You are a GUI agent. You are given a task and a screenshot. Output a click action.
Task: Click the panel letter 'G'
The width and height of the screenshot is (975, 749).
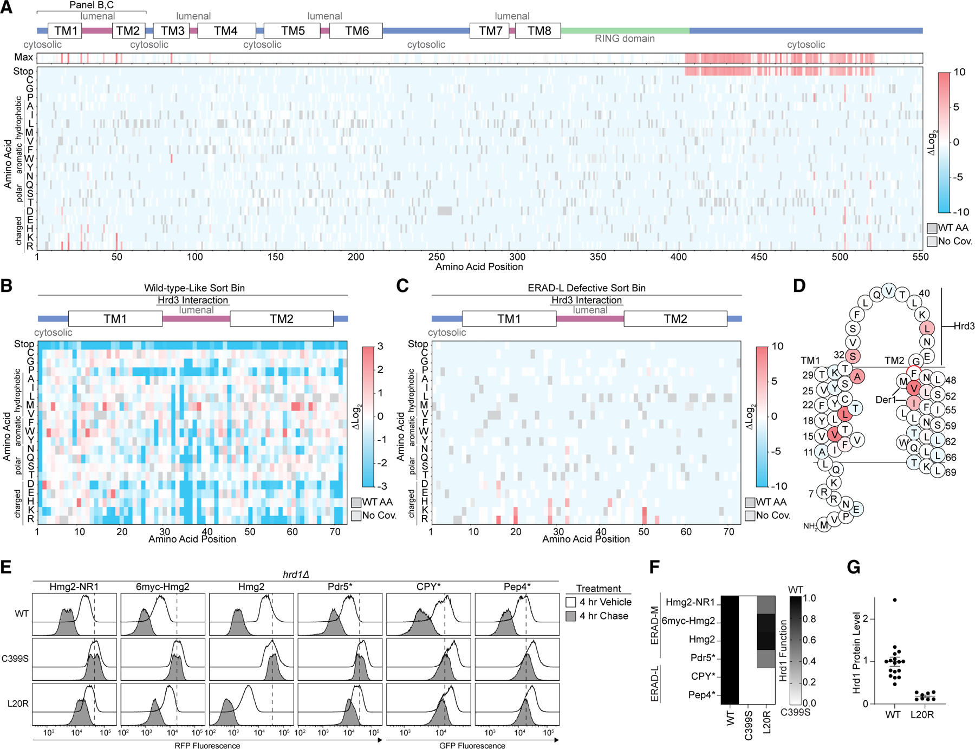[x=854, y=567]
